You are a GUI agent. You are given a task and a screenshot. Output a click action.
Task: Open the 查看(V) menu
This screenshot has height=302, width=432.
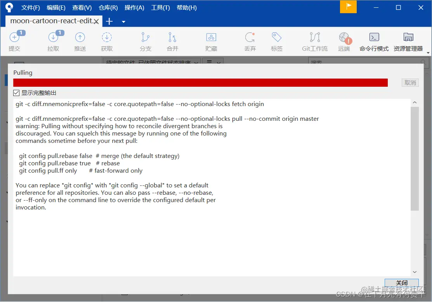(x=82, y=8)
